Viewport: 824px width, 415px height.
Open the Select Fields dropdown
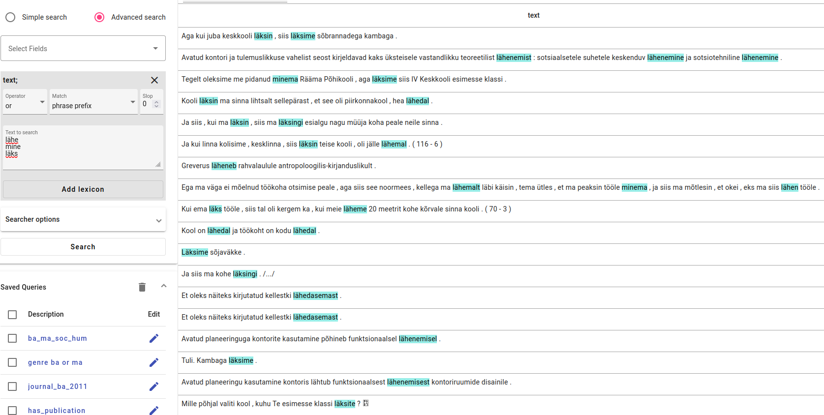(x=83, y=48)
